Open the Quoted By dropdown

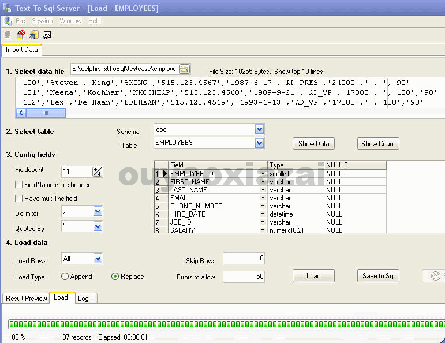(98, 226)
